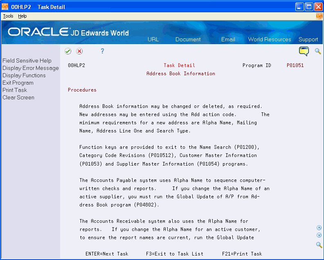Viewport: 324px width, 260px height.
Task: Click the orange logo icon in menu bar
Action: tap(319, 16)
